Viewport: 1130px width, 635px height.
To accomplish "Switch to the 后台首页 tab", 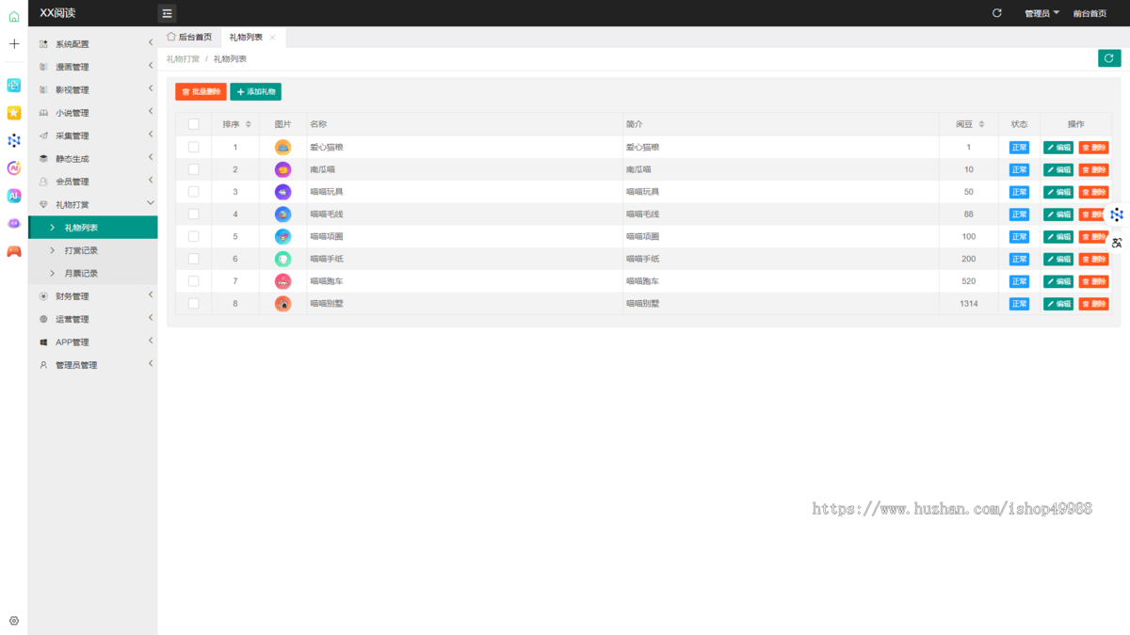I will pyautogui.click(x=189, y=38).
